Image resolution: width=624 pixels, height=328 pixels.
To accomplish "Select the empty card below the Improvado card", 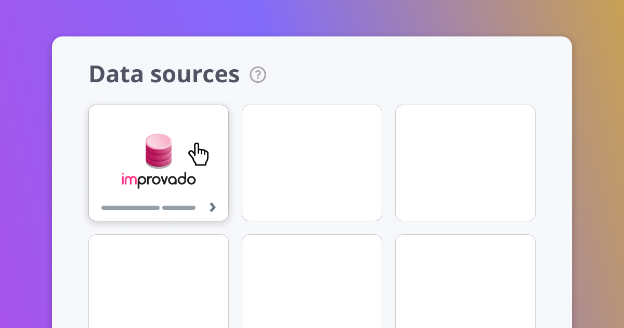I will tap(159, 281).
